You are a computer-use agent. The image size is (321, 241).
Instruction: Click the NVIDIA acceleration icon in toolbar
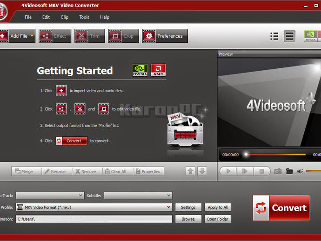(311, 36)
